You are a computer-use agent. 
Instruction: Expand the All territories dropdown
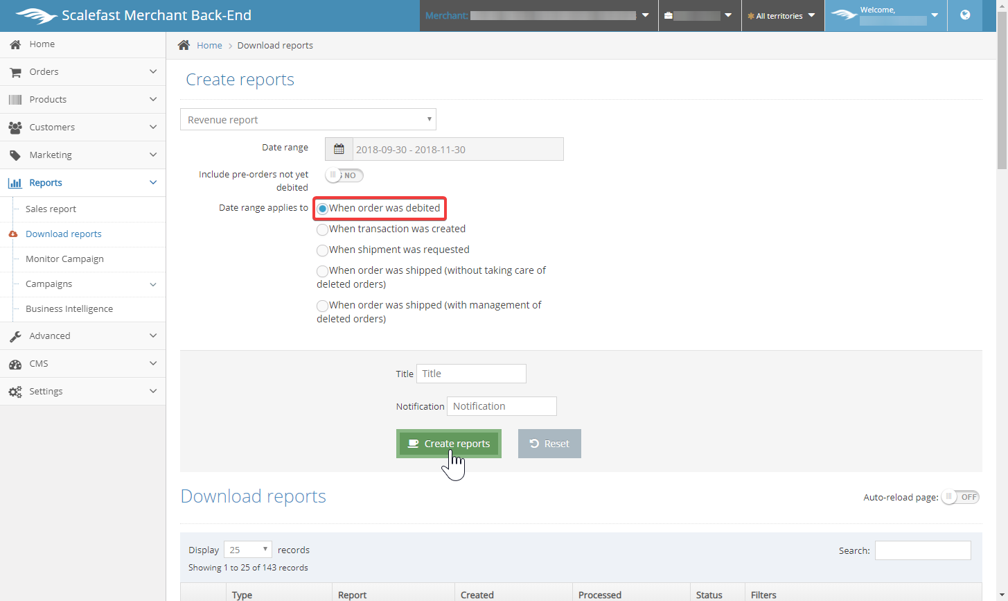pos(782,16)
